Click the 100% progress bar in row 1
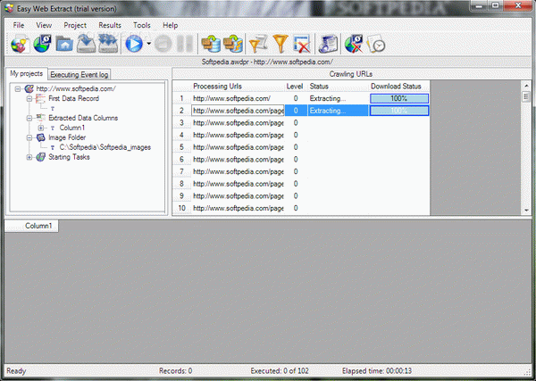Viewport: 536px width, 381px height. pyautogui.click(x=399, y=98)
